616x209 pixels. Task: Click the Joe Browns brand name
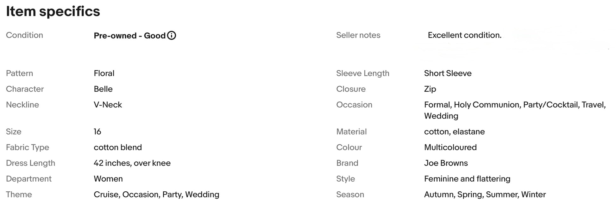tap(446, 163)
